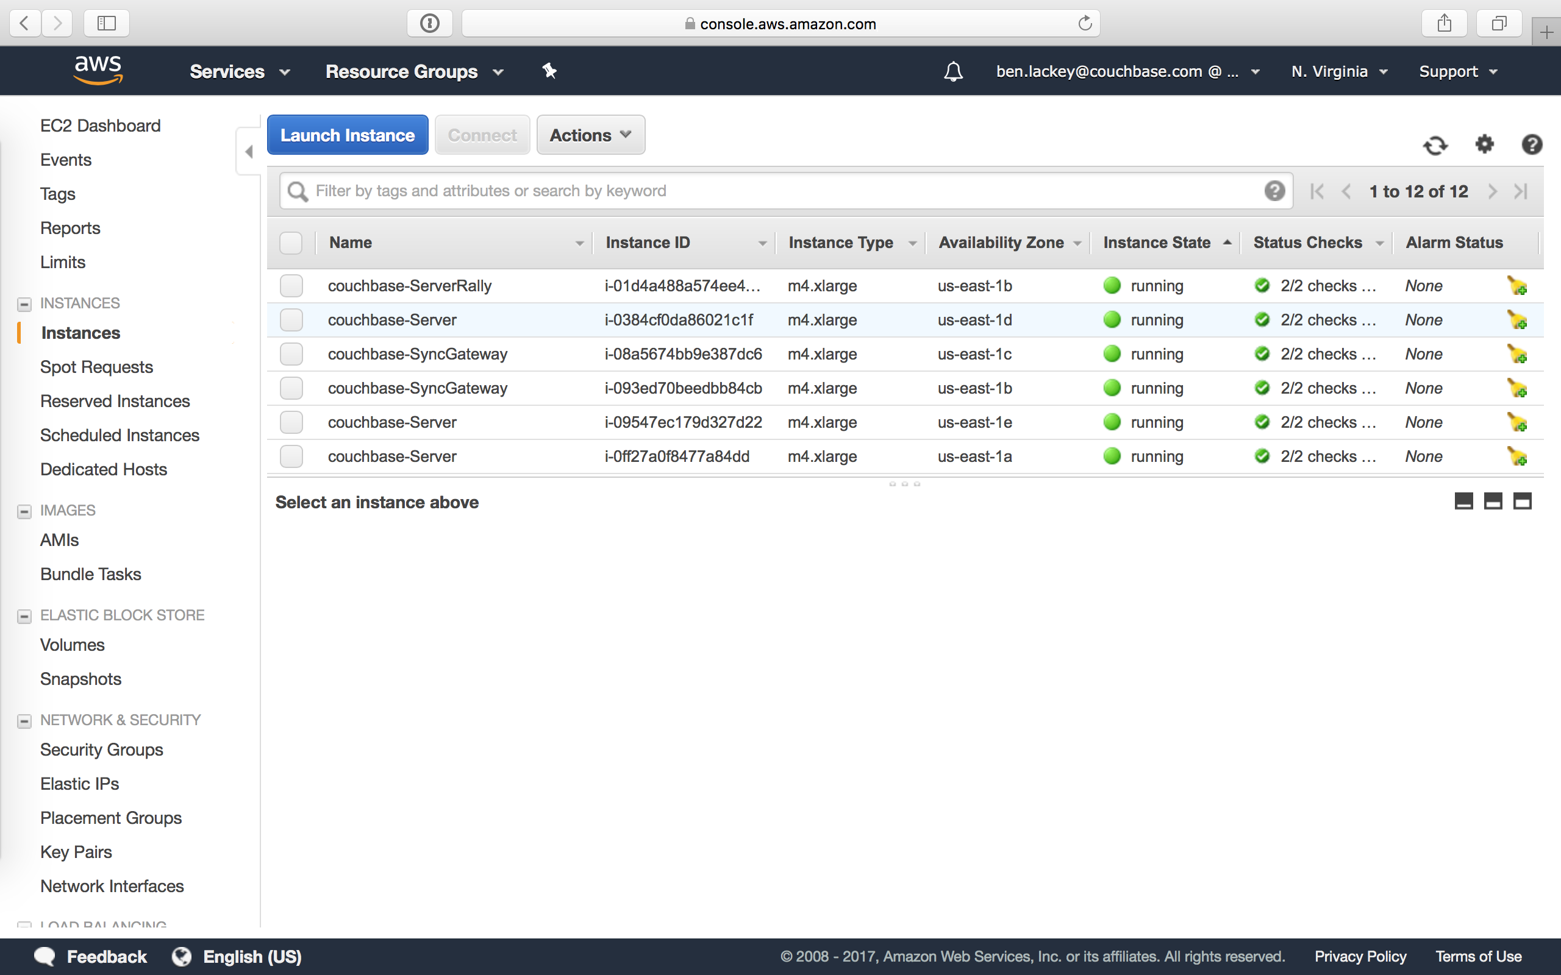Open the N. Virginia region selector
Screen dimensions: 1561x975
pos(1339,71)
